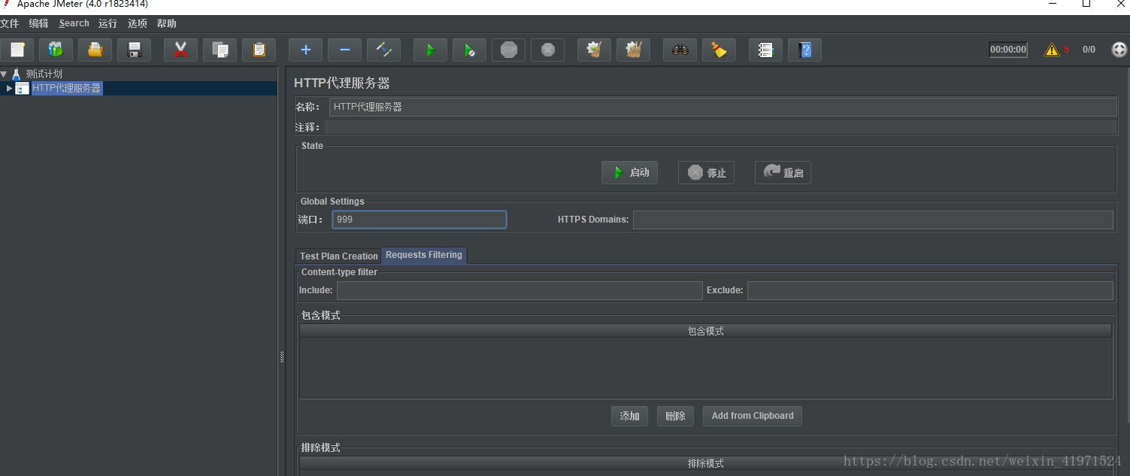
Task: Expand all nodes with plus icon
Action: (x=306, y=50)
